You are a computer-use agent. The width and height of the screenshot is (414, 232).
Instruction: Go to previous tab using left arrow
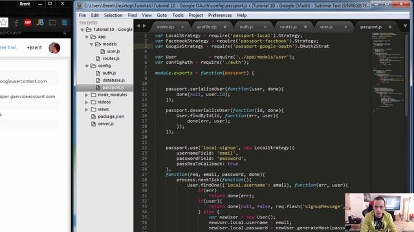pos(138,26)
